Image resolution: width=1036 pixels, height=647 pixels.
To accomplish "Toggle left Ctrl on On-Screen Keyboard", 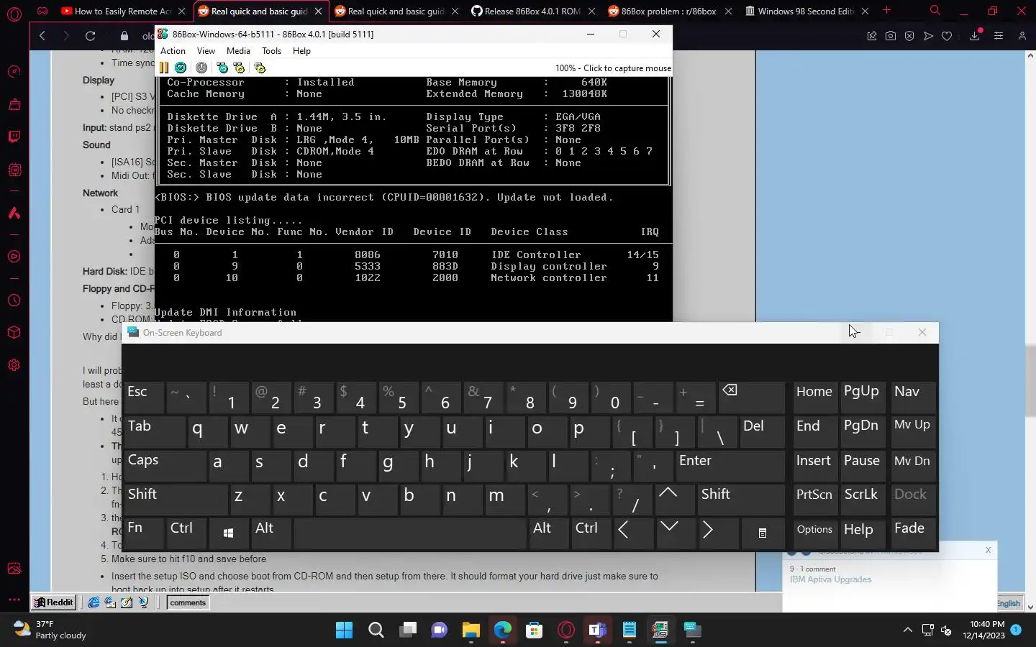I will [186, 534].
